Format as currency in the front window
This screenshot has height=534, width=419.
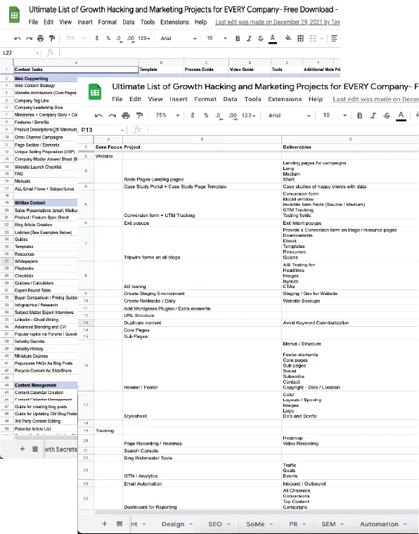pyautogui.click(x=193, y=115)
